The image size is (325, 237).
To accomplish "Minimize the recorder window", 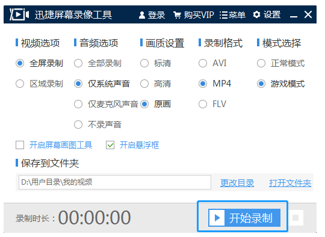I will click(x=294, y=16).
